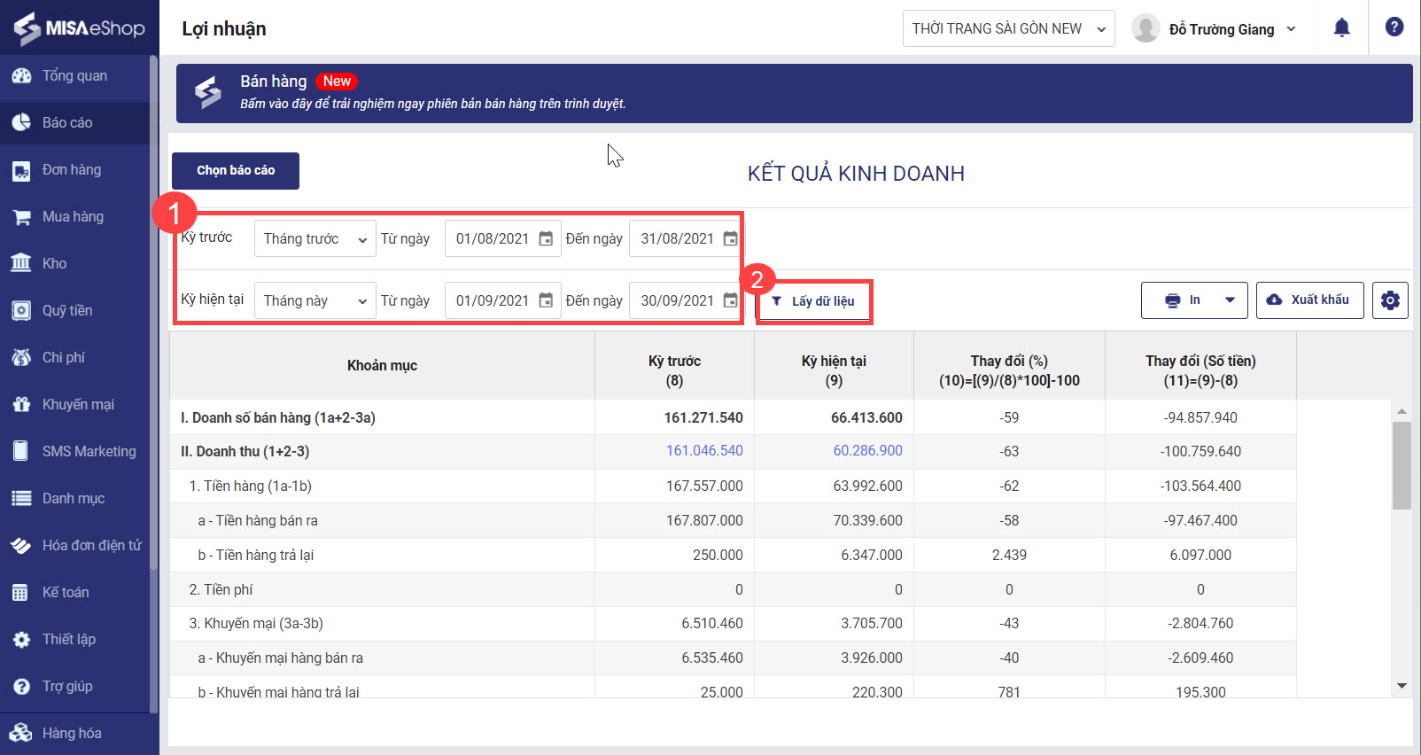The width and height of the screenshot is (1421, 755).
Task: Expand the 'Tháng trước' period dropdown
Action: pos(314,238)
